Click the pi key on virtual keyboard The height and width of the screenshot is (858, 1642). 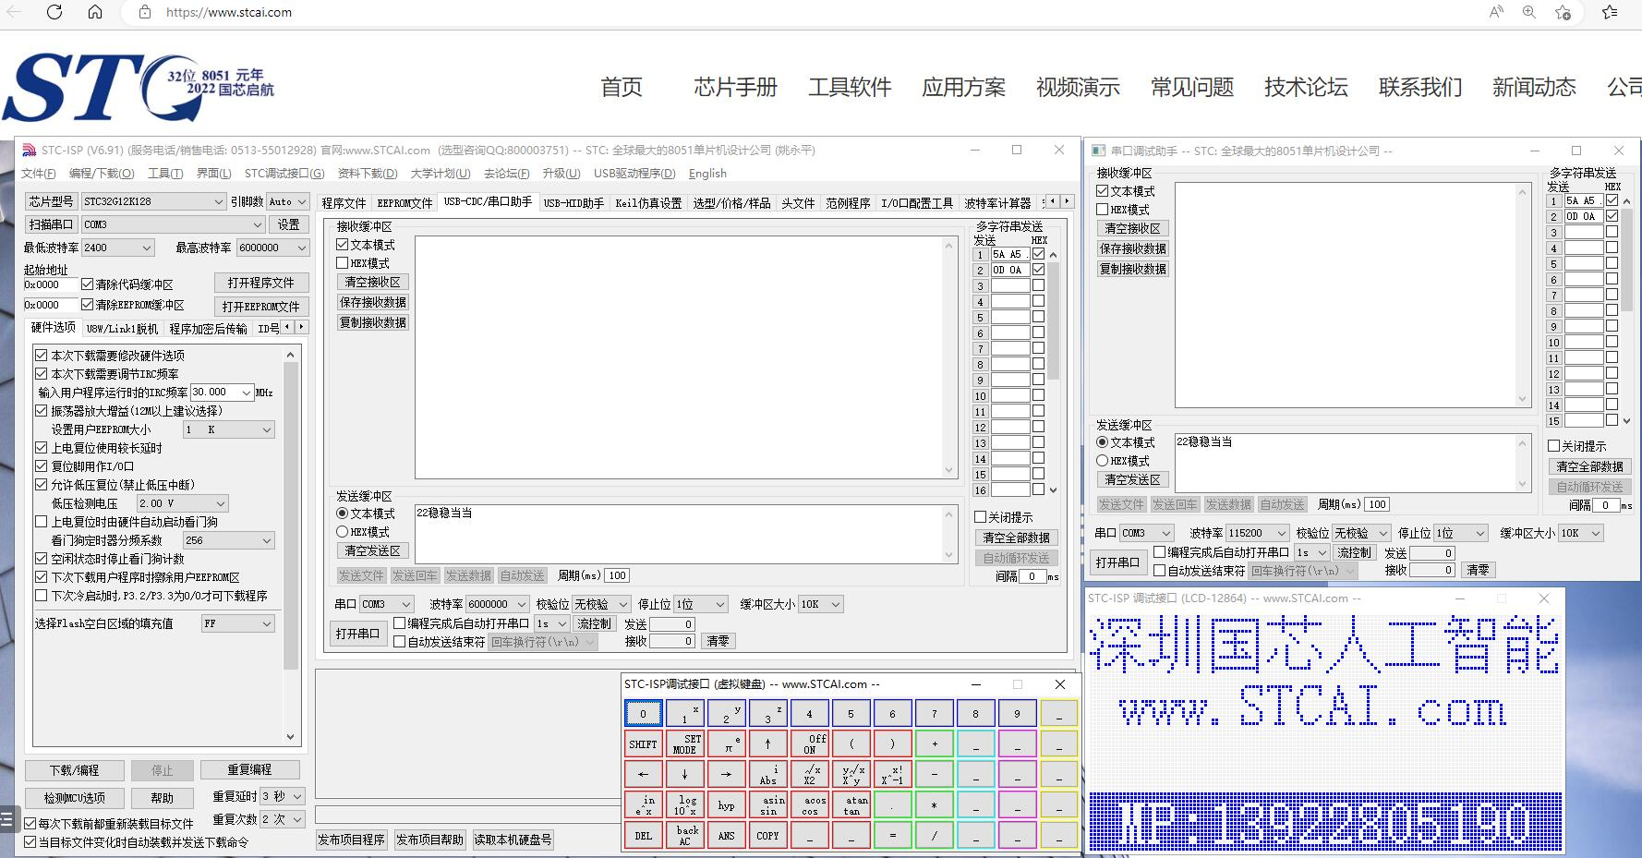pos(726,743)
